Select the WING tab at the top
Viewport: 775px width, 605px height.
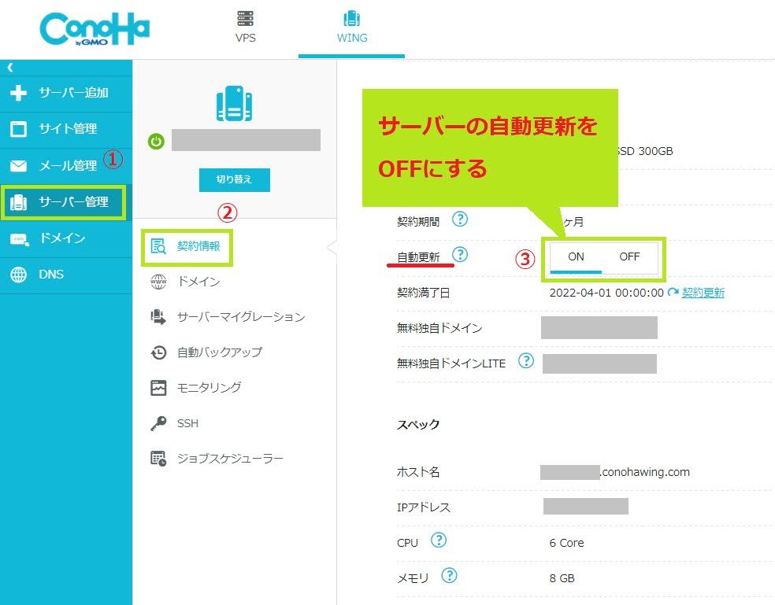pos(351,26)
